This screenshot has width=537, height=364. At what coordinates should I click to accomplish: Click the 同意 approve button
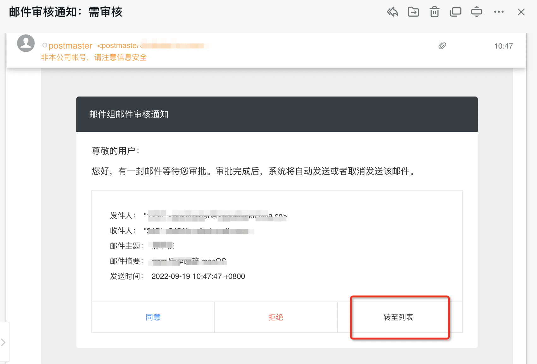[x=153, y=317]
